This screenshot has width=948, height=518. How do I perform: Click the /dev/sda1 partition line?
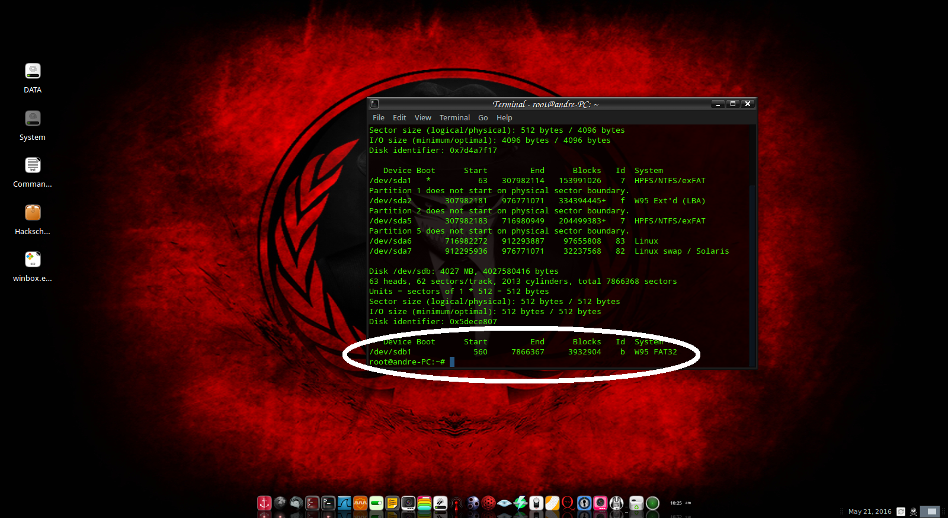click(x=537, y=181)
